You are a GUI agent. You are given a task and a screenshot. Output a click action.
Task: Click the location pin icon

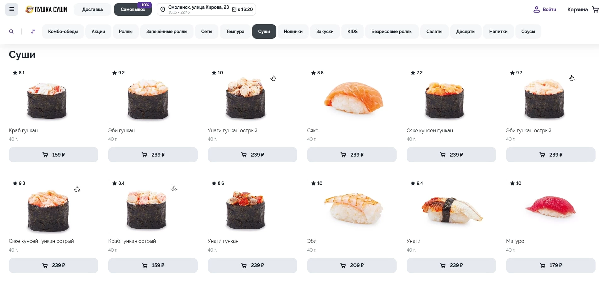tap(163, 9)
